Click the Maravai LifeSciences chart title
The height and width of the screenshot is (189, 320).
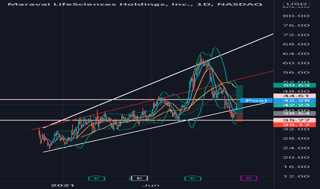[x=135, y=4]
